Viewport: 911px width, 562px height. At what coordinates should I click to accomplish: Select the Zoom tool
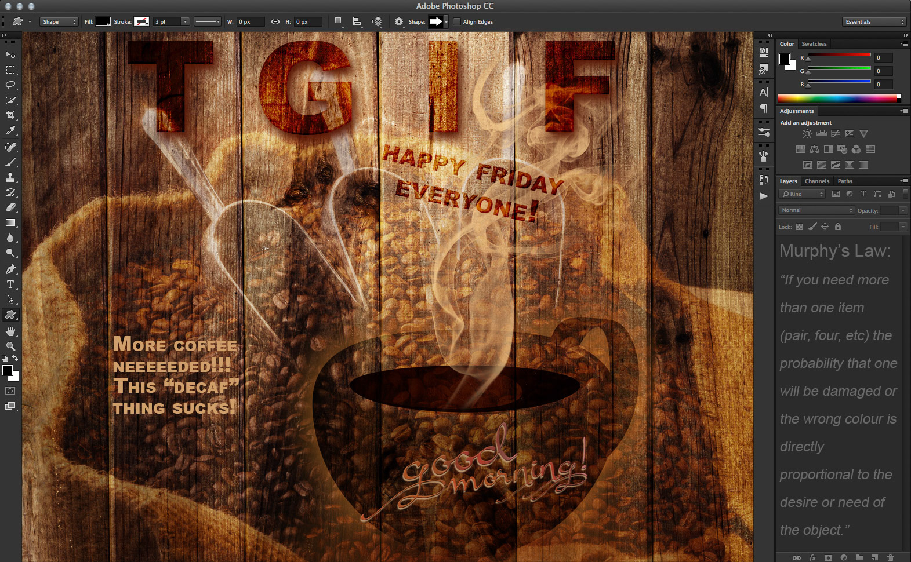click(10, 346)
